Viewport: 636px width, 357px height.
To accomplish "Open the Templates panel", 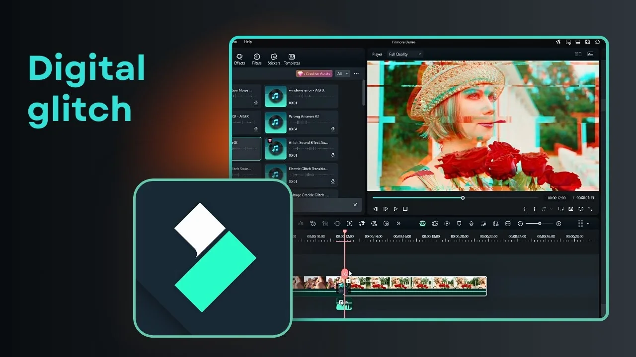I will click(291, 59).
